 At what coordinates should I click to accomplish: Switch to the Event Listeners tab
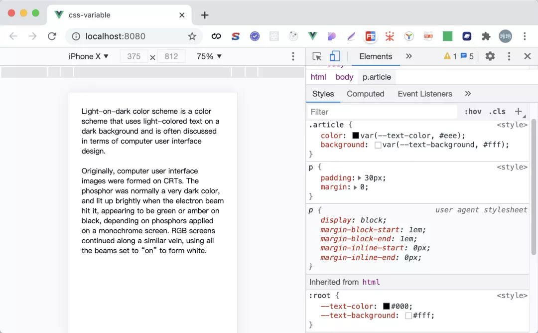point(425,94)
